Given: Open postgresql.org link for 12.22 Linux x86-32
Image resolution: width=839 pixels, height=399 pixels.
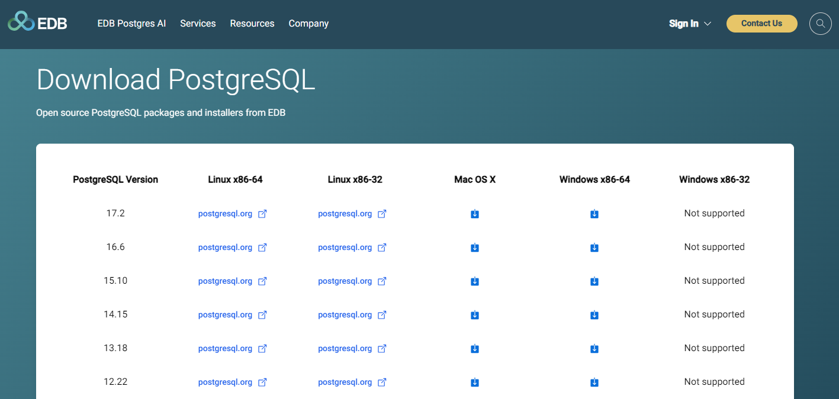Looking at the screenshot, I should click(345, 382).
